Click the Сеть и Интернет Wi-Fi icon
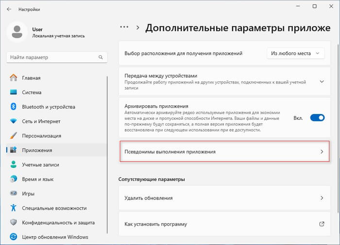 coord(13,121)
